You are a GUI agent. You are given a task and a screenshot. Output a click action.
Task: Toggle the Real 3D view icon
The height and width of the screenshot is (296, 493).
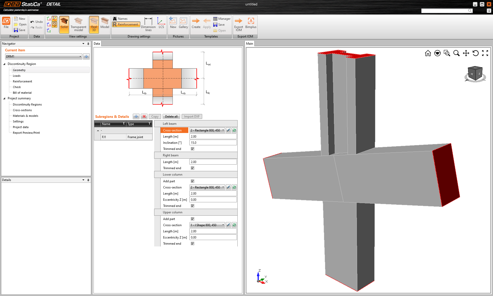(94, 24)
